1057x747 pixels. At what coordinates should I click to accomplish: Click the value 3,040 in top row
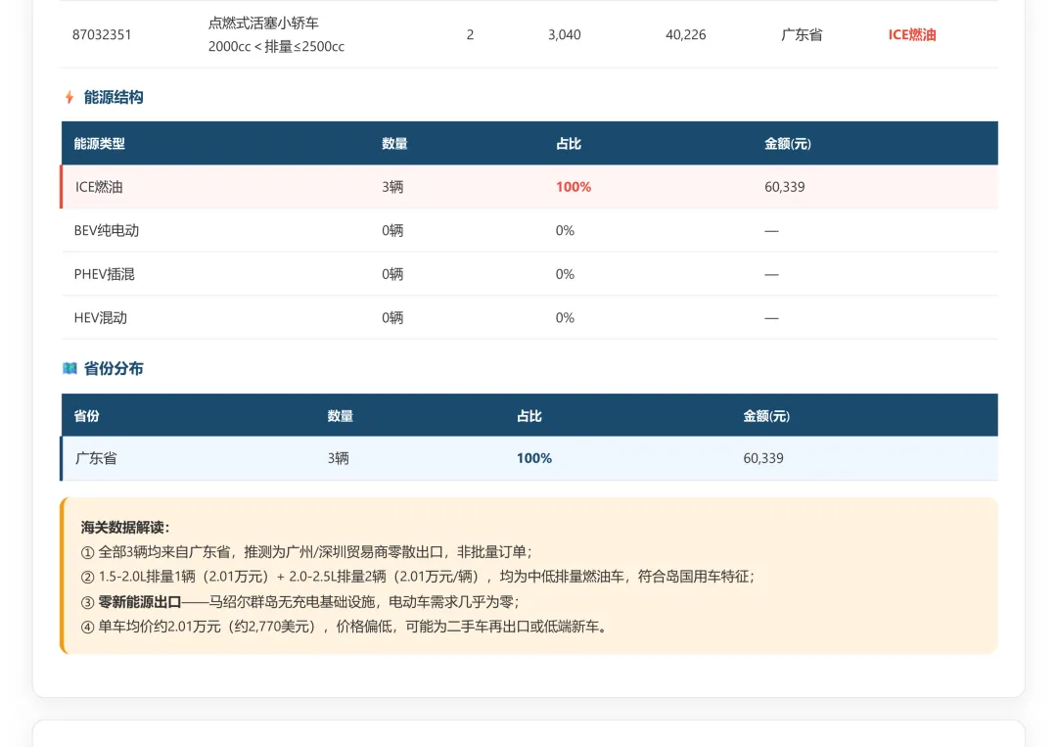(565, 34)
